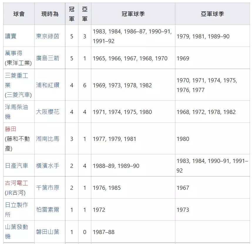This screenshot has height=244, width=252.
Task: Open the 廣島三箭 link
Action: pos(48,58)
